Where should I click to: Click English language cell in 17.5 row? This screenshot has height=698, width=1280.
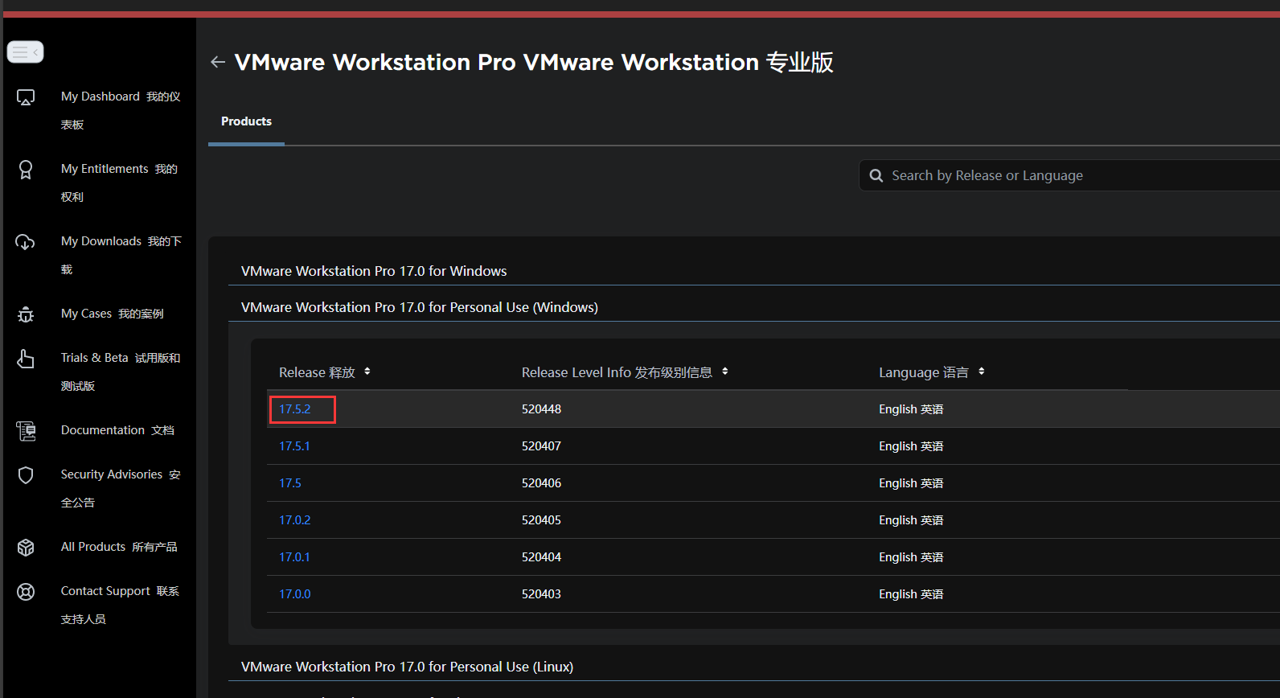point(911,483)
